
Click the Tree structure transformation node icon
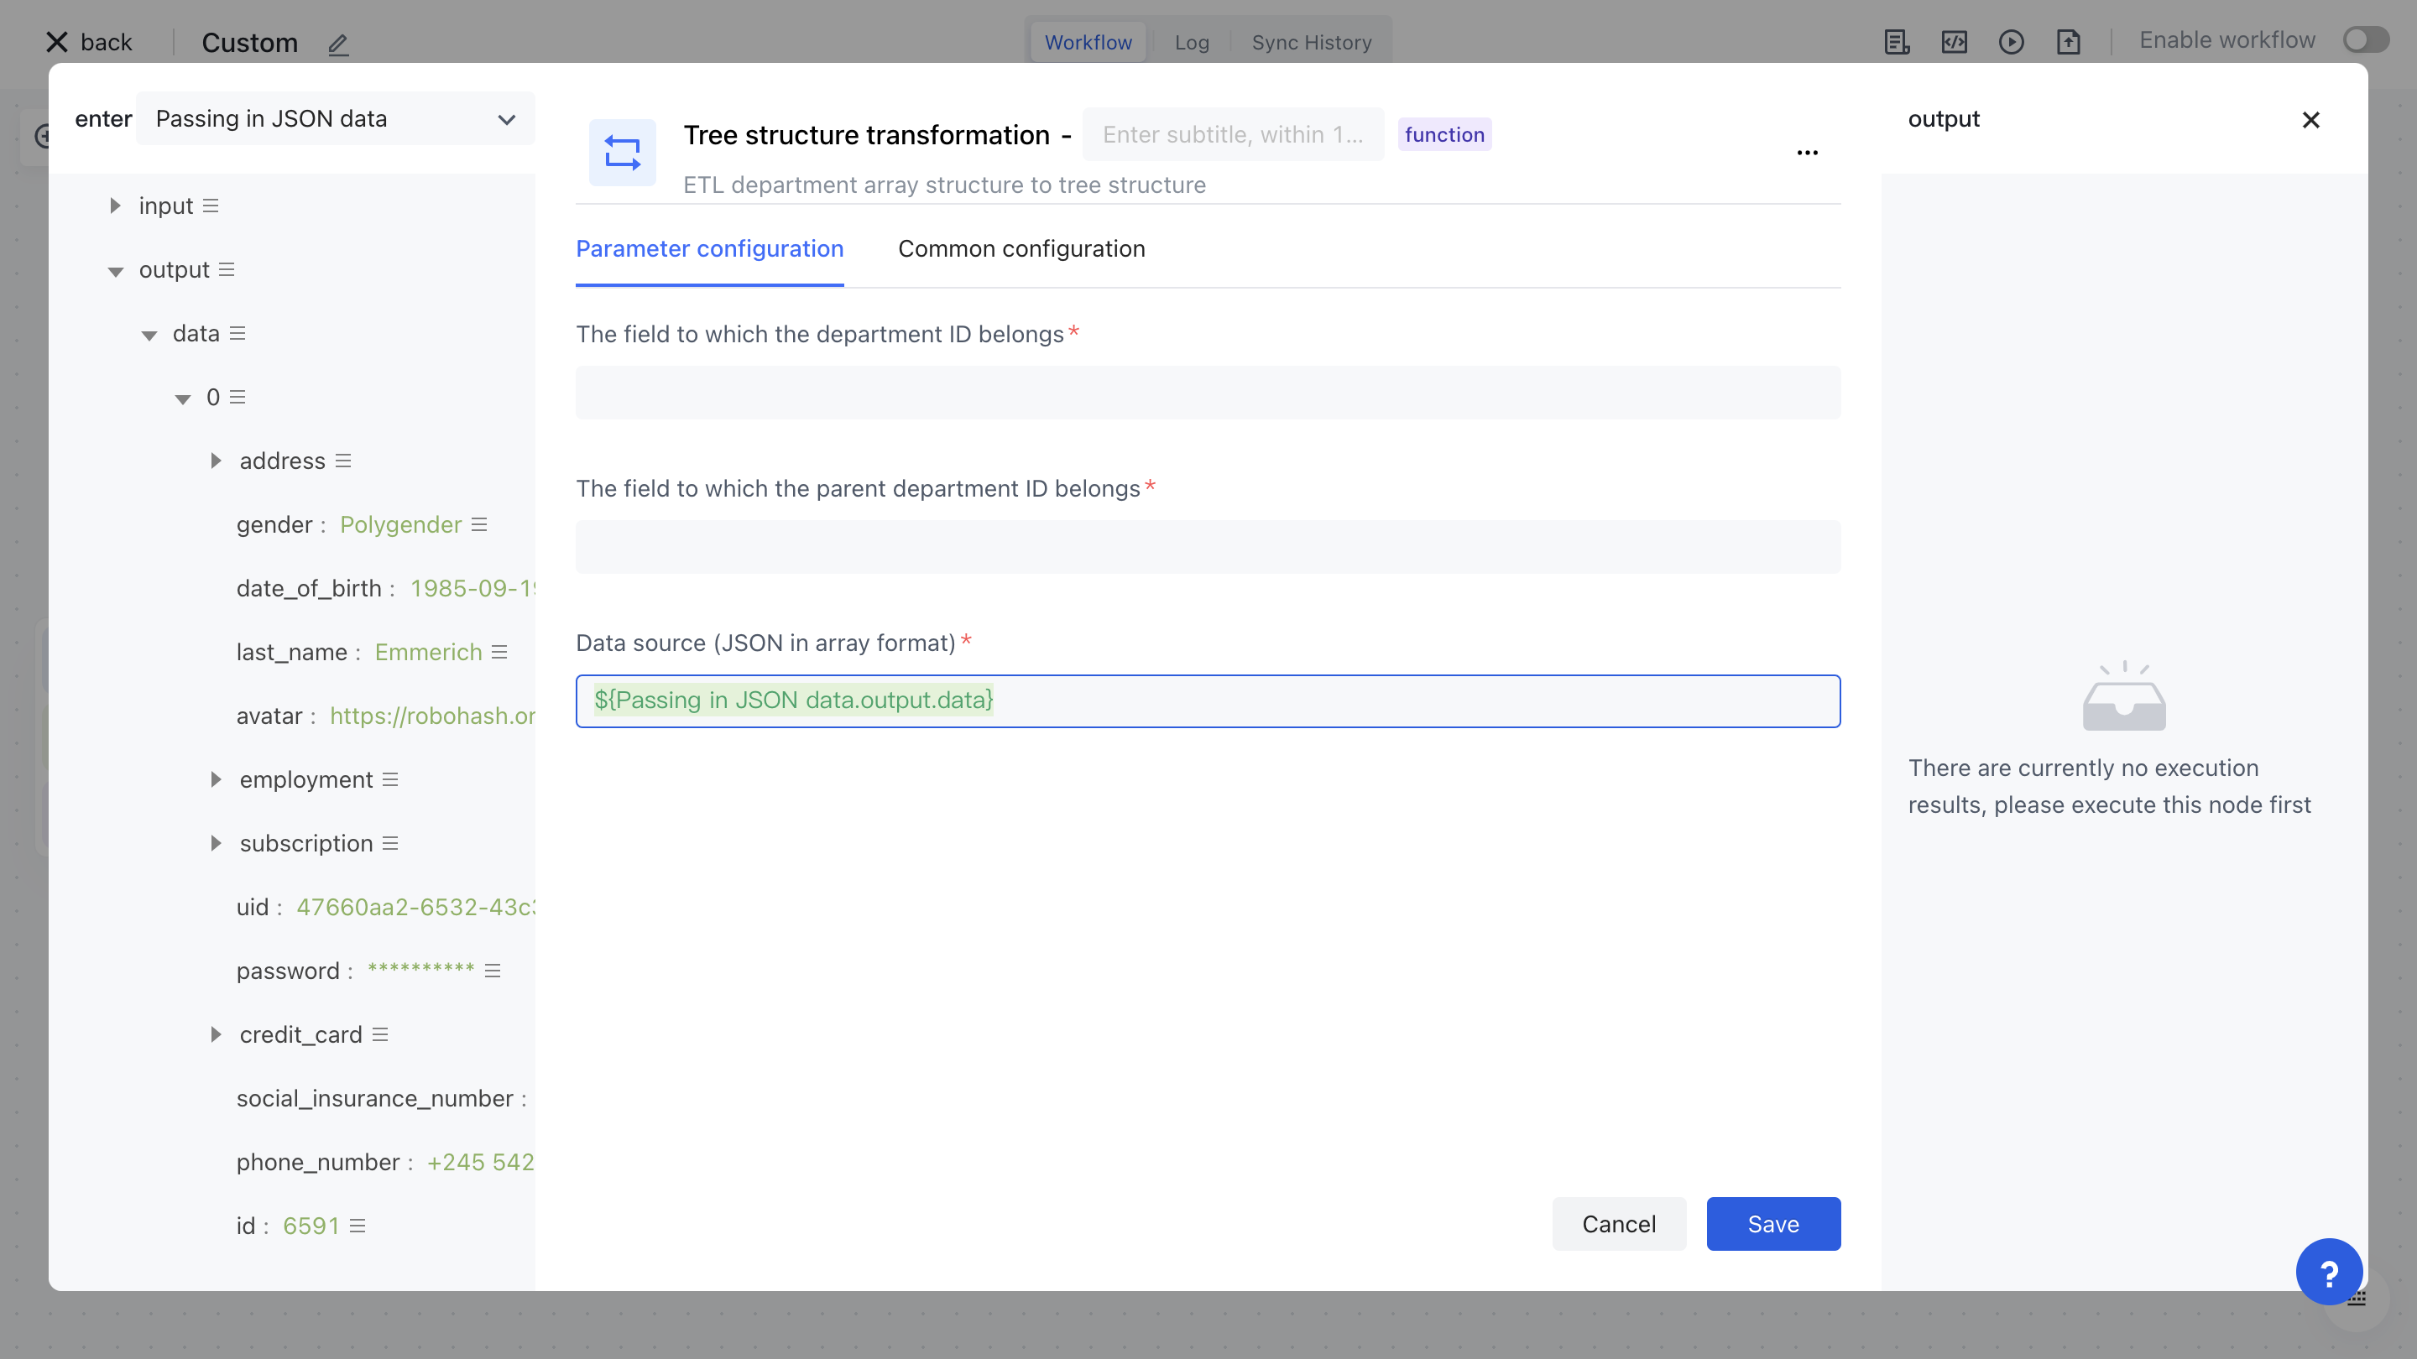(x=622, y=152)
